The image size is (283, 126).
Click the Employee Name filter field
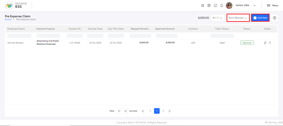pyautogui.click(x=19, y=36)
